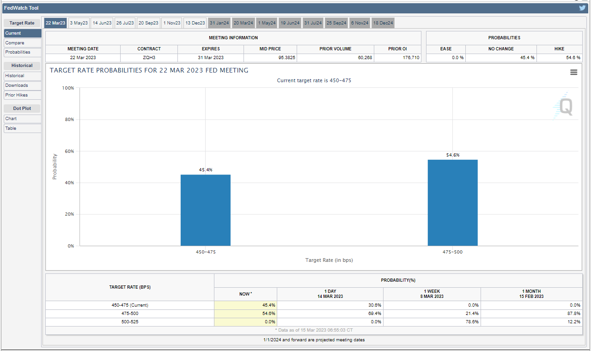
Task: Click the chart title for 22 Mar 2023
Action: (149, 70)
